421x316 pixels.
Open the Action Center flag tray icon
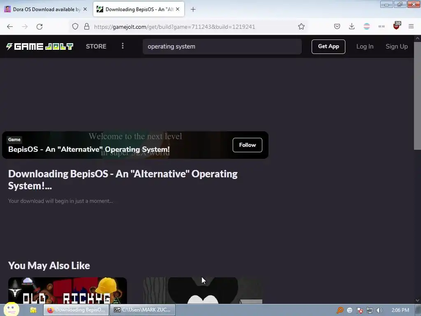[359, 310]
